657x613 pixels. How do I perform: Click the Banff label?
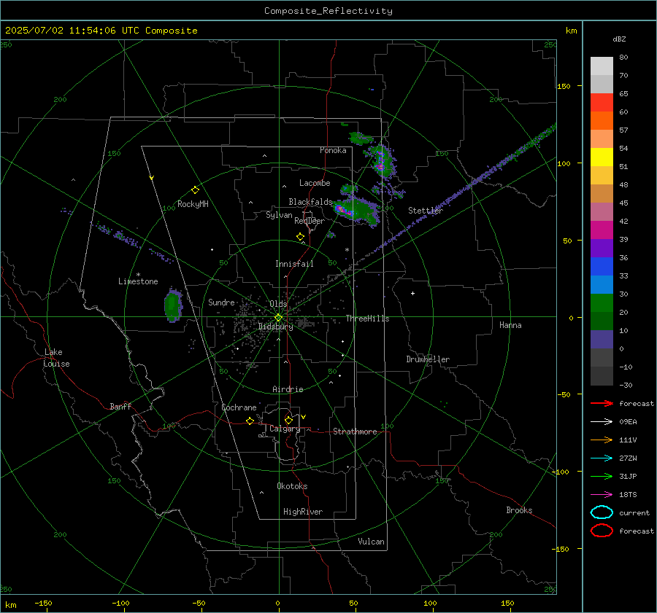(120, 407)
